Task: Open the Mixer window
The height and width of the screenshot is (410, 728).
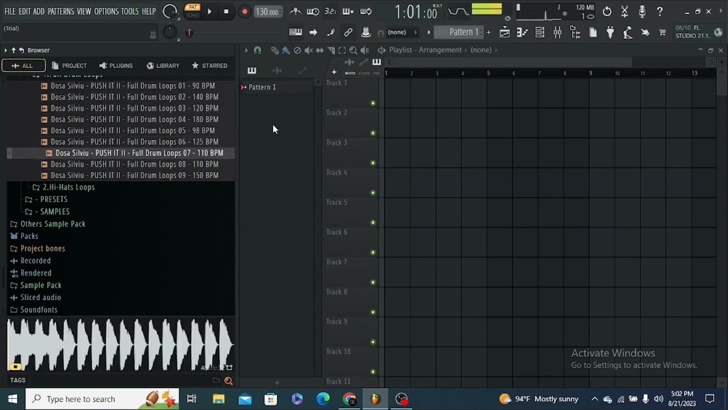Action: (557, 32)
